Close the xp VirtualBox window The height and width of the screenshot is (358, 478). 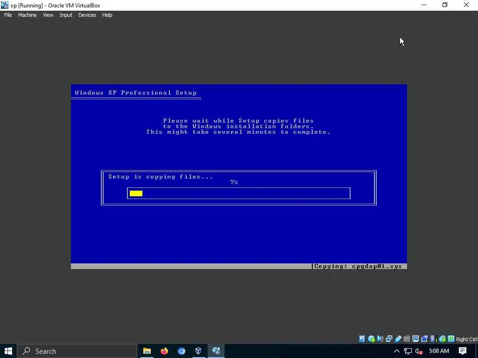[x=466, y=5]
